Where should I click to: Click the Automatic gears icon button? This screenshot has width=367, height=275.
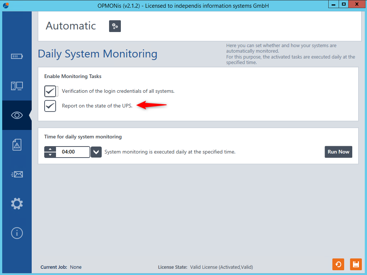(x=115, y=26)
